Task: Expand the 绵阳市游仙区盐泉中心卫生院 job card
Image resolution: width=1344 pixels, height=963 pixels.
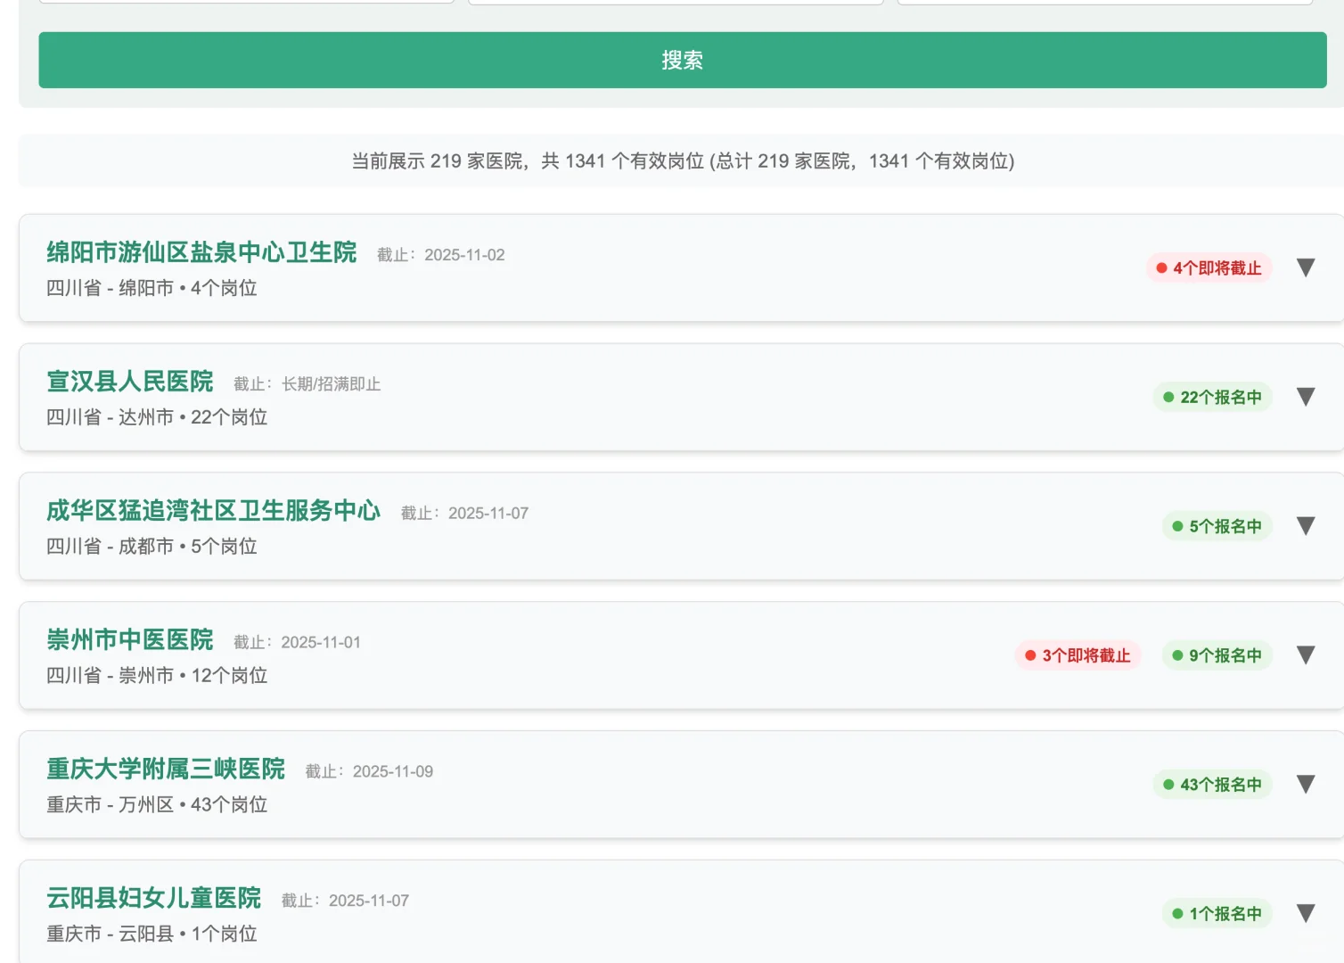Action: [1306, 267]
